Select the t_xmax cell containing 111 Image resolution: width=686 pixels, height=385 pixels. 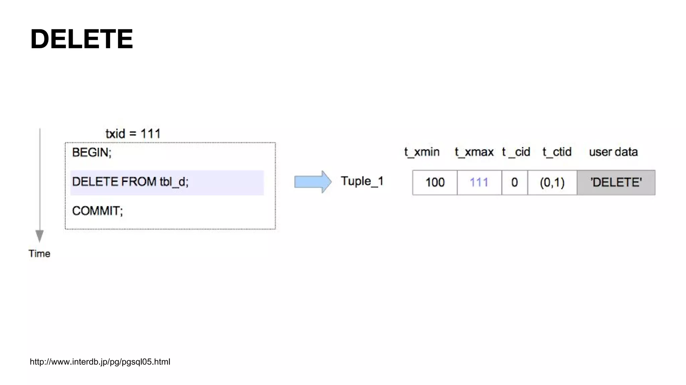(479, 182)
